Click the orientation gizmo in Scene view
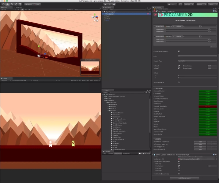The width and height of the screenshot is (219, 183). (95, 17)
